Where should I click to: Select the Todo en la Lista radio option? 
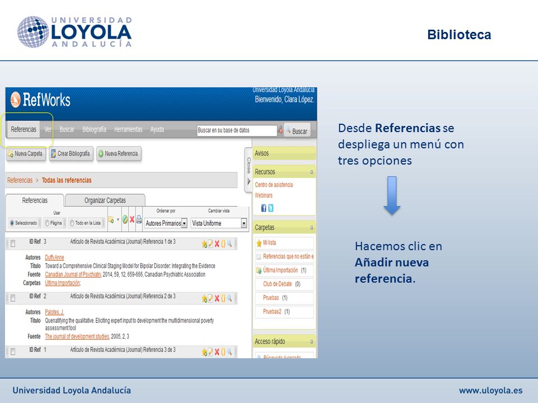click(x=72, y=223)
